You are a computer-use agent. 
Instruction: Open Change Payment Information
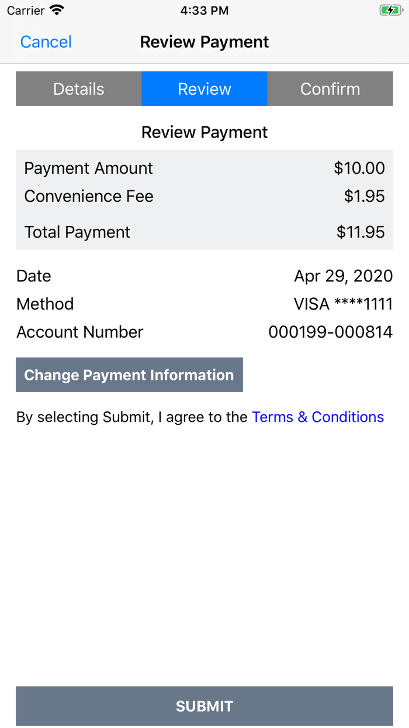click(129, 375)
